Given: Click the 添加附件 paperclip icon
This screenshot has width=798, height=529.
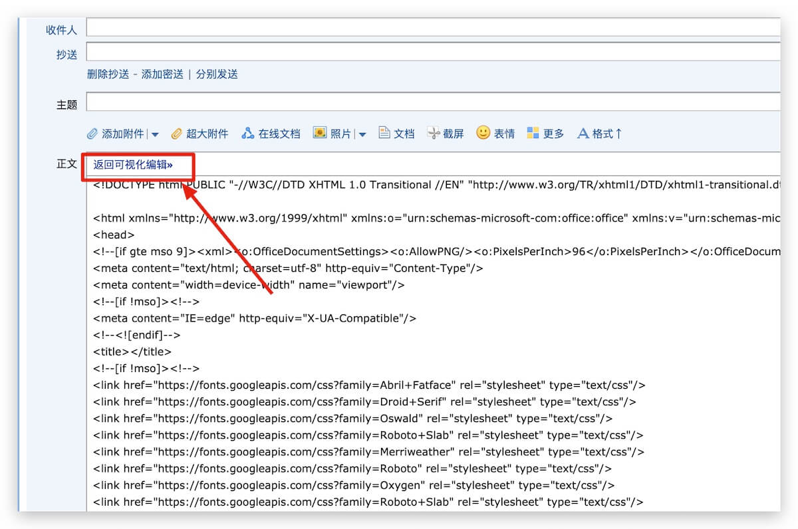Looking at the screenshot, I should point(92,134).
